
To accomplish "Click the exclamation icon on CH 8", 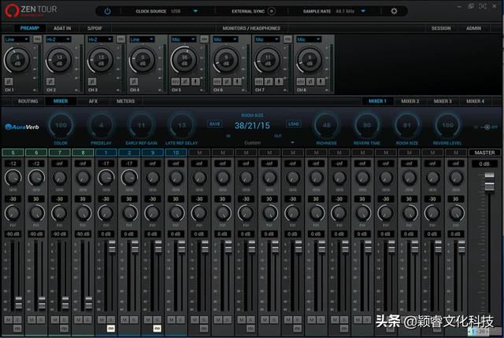I will pyautogui.click(x=321, y=82).
